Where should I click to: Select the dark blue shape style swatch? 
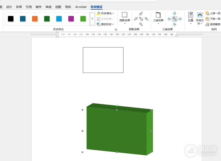[x=23, y=19]
